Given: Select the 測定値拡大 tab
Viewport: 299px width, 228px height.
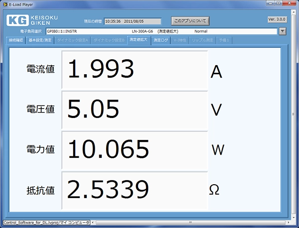Looking at the screenshot, I should [139, 40].
